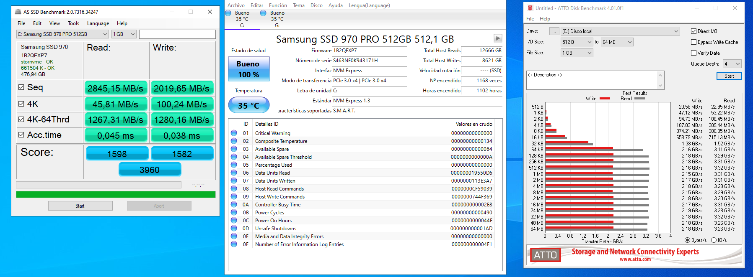
Task: Click AS SSD Benchmark title bar icon
Action: point(18,12)
